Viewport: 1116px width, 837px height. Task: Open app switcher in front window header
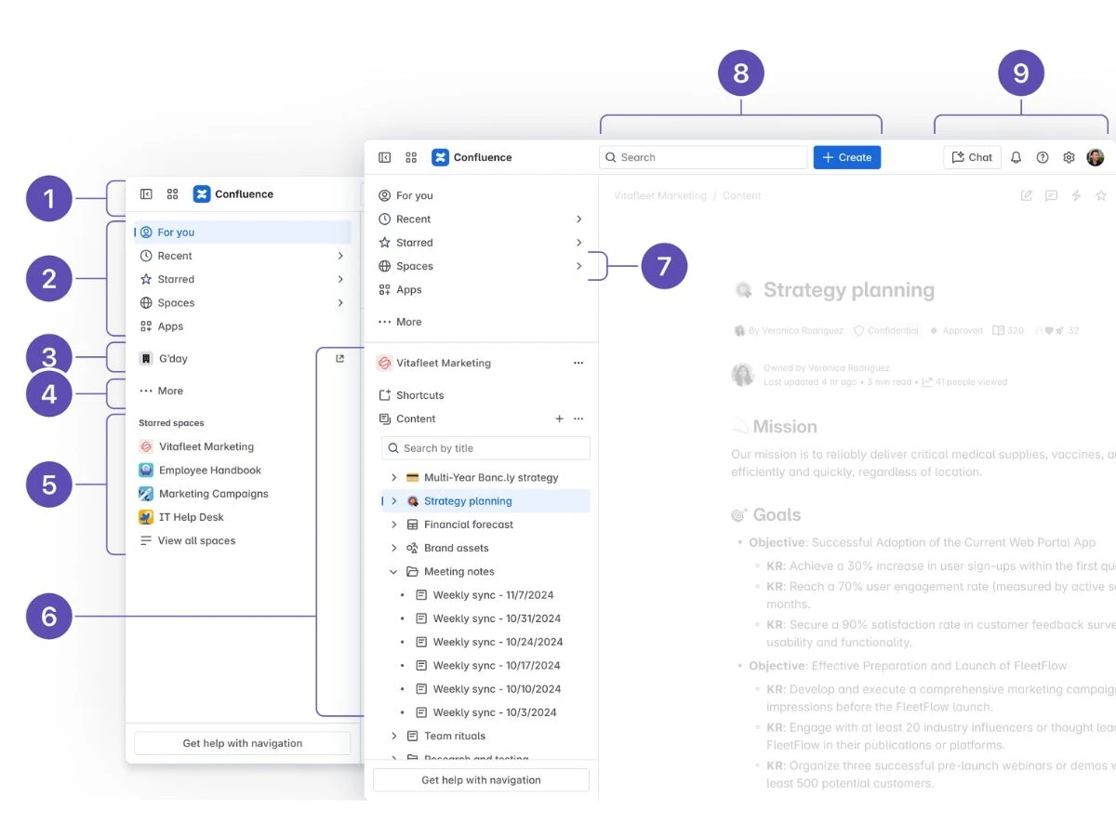pos(411,157)
